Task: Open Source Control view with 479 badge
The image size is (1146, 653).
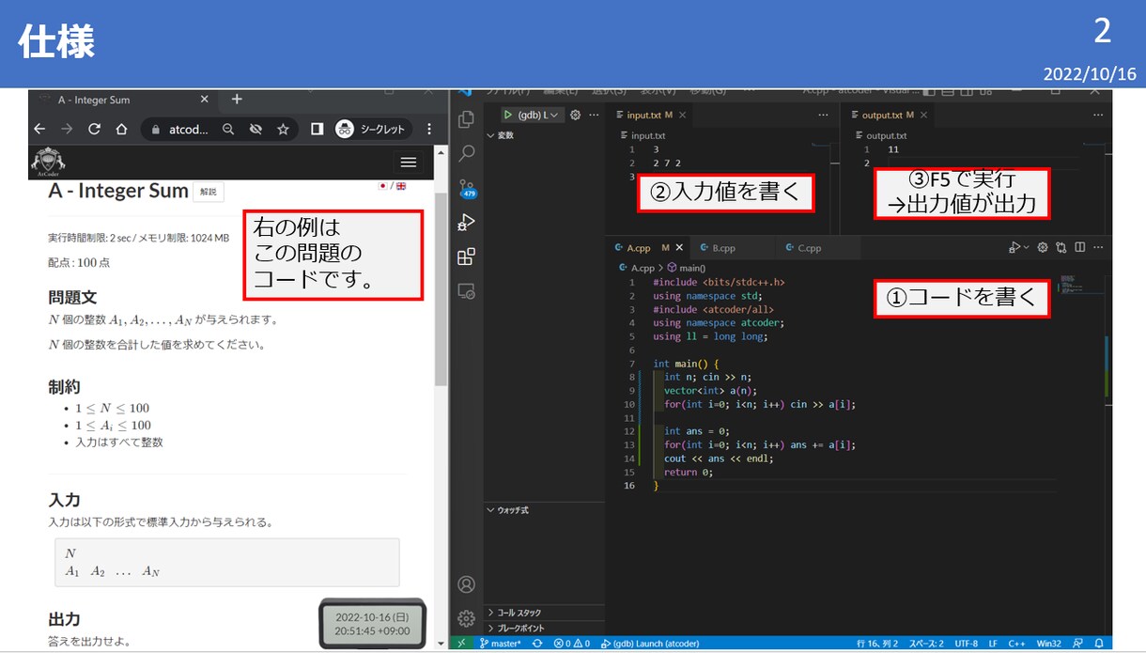Action: tap(467, 188)
